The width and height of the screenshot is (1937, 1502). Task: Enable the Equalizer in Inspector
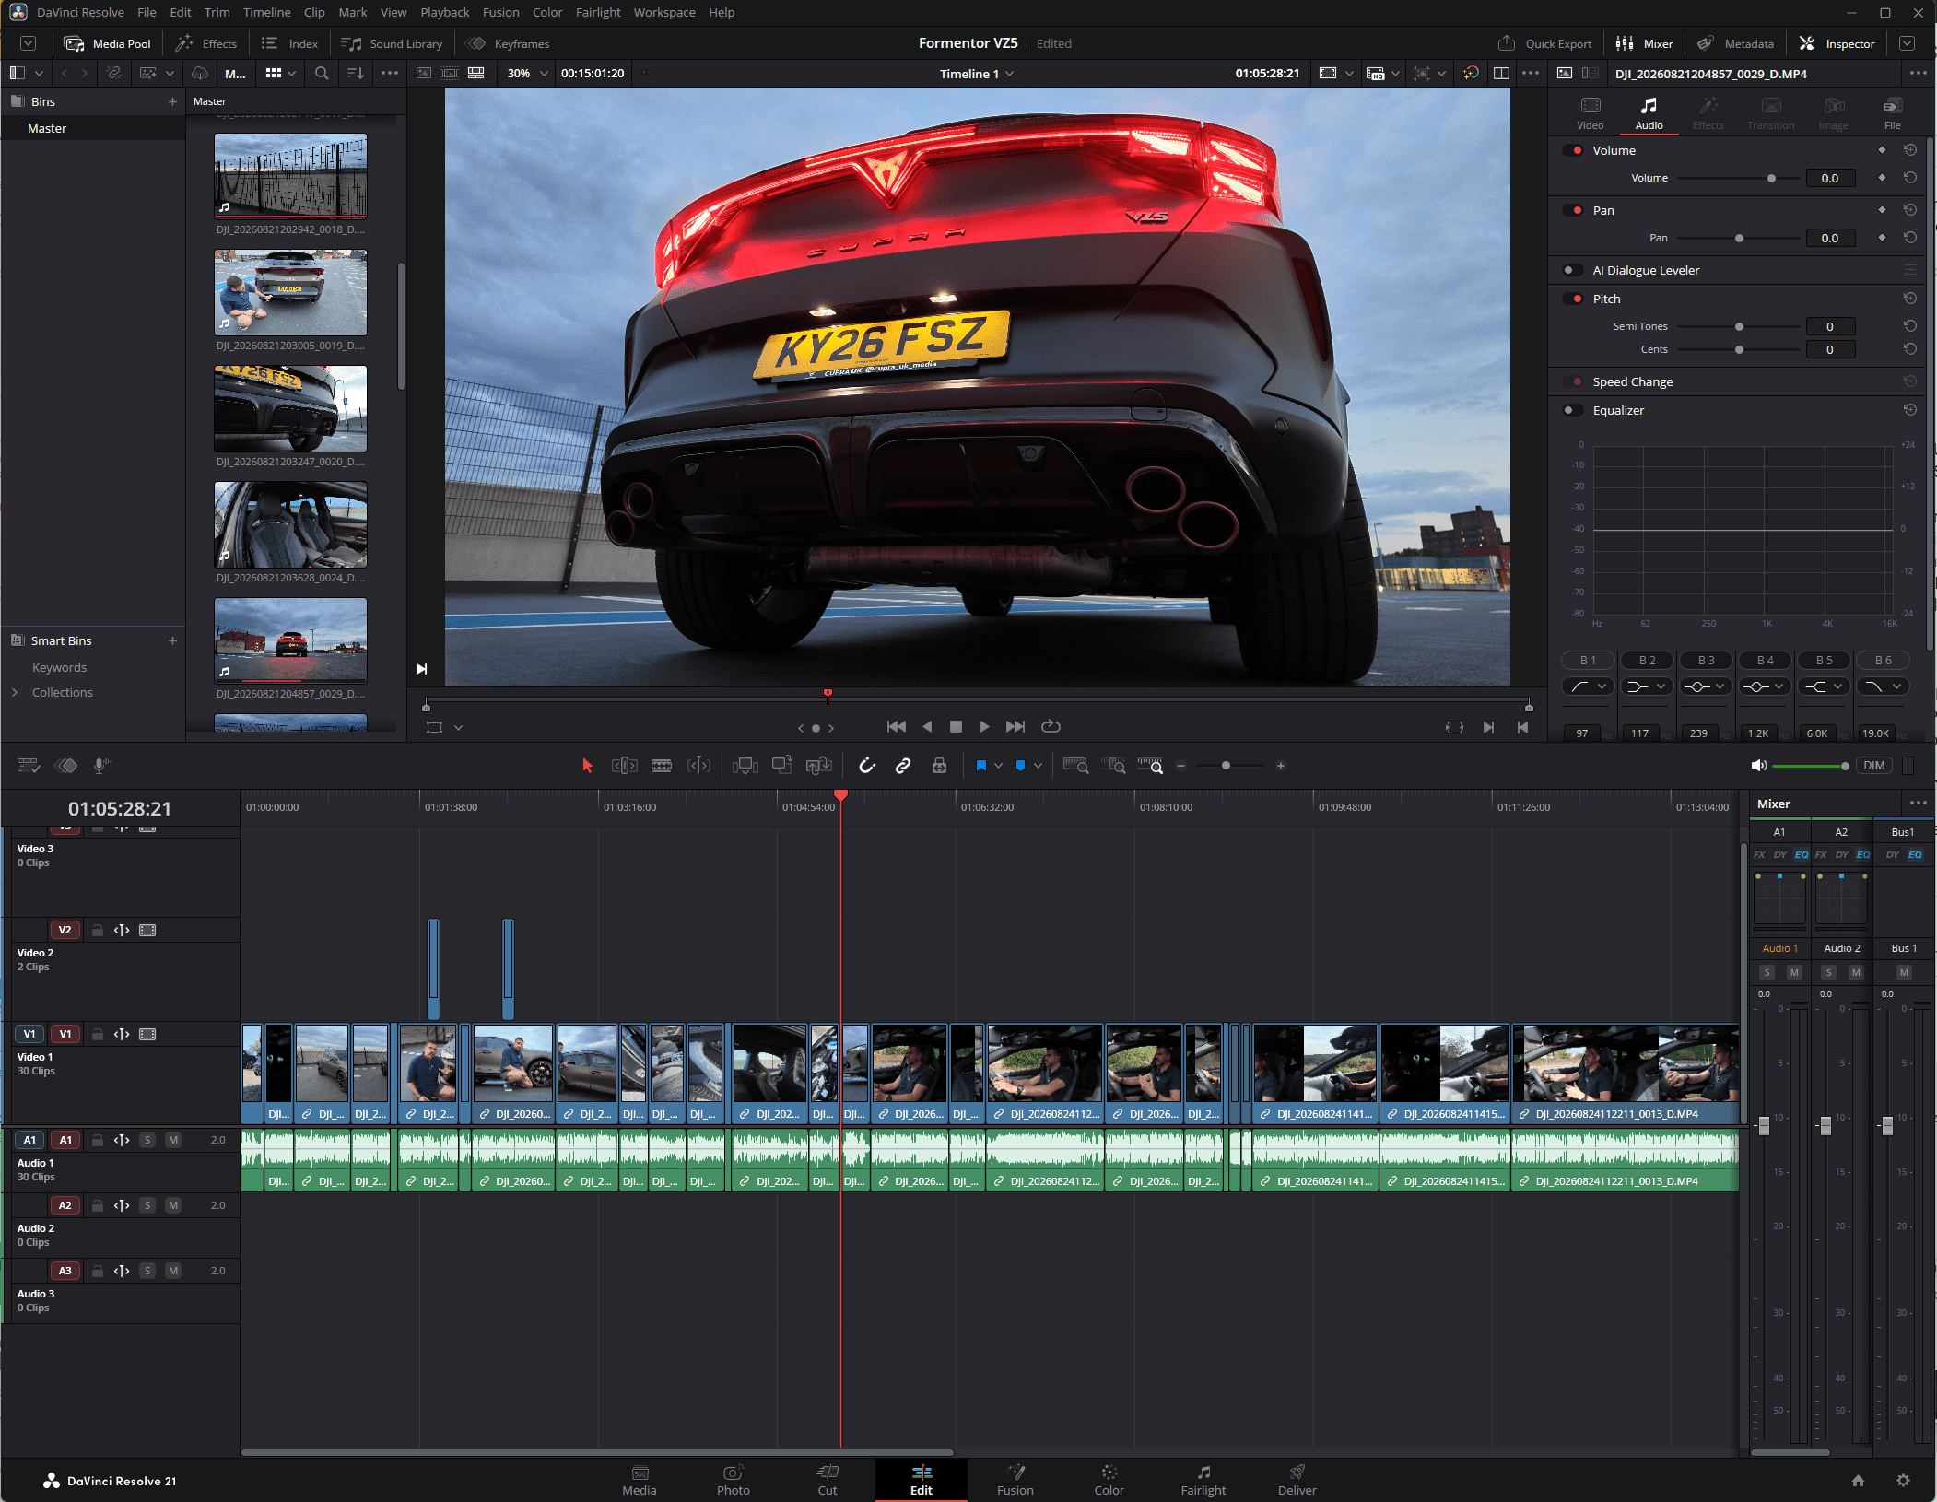pos(1572,410)
